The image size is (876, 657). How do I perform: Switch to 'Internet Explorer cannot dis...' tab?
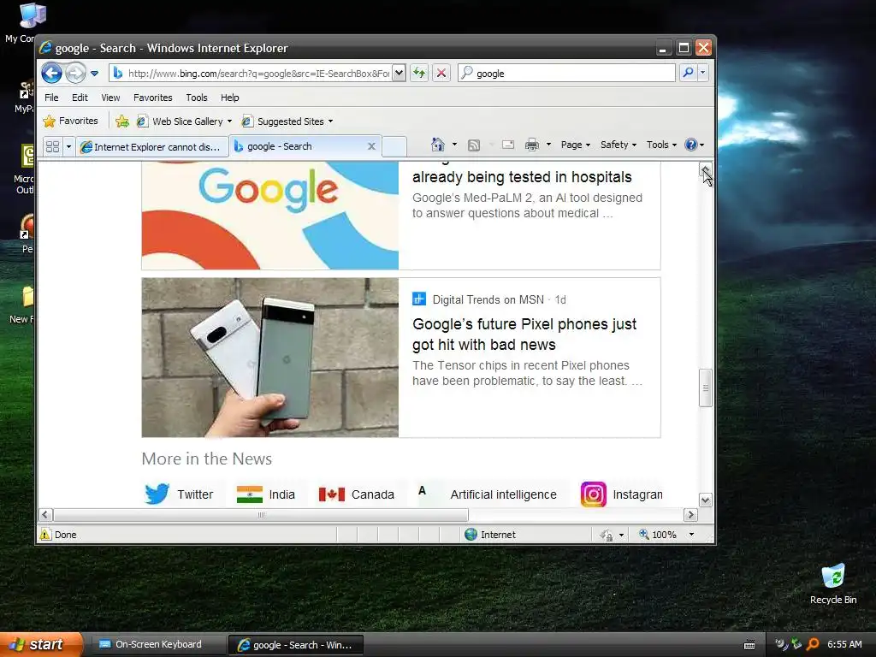pos(152,146)
